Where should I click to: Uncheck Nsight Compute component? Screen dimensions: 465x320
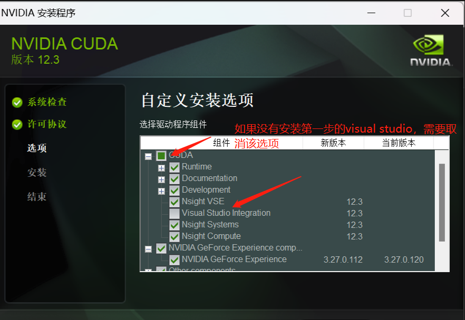pyautogui.click(x=175, y=236)
